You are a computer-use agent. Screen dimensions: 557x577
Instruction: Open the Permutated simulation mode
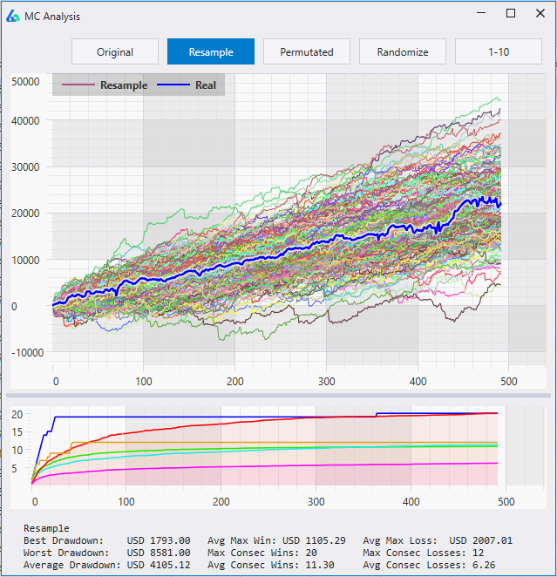pyautogui.click(x=307, y=51)
